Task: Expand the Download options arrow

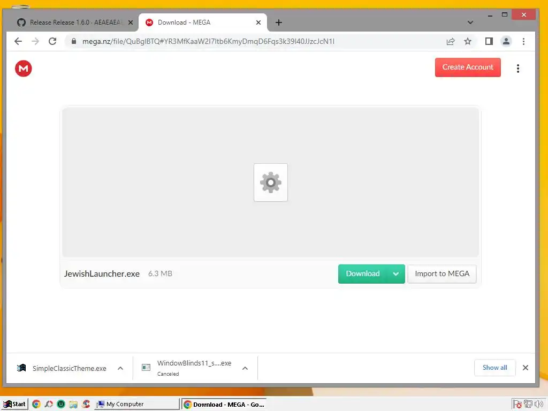Action: (396, 273)
